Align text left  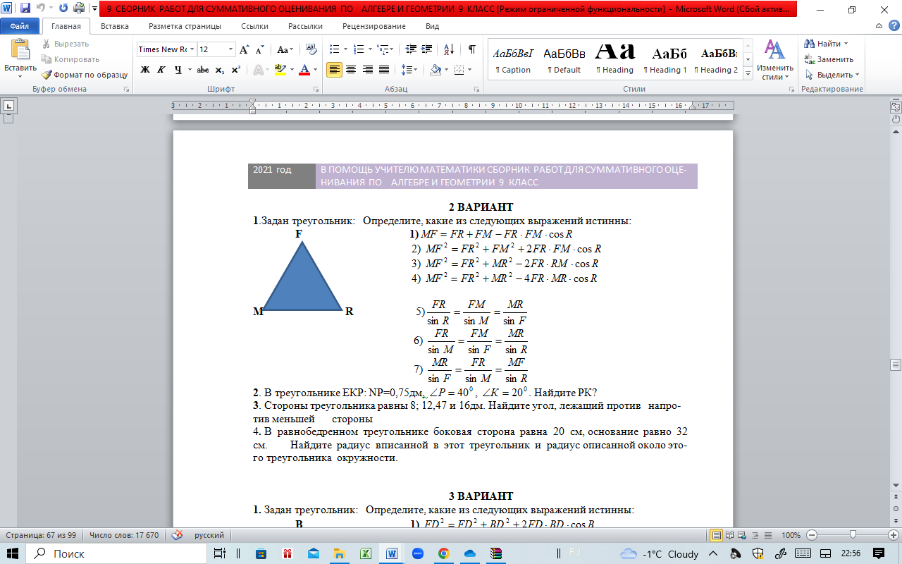pos(334,70)
